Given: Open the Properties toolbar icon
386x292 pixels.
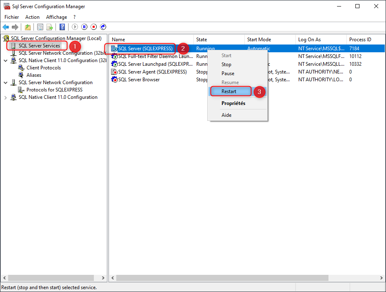Looking at the screenshot, I should point(40,27).
